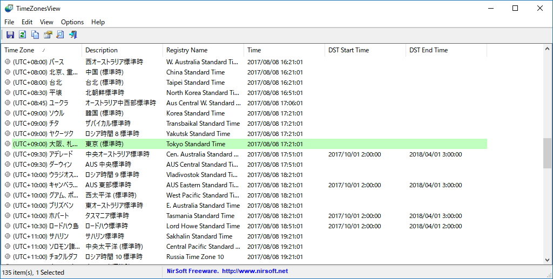Image resolution: width=553 pixels, height=279 pixels.
Task: Sort by the Time column header
Action: (284, 50)
